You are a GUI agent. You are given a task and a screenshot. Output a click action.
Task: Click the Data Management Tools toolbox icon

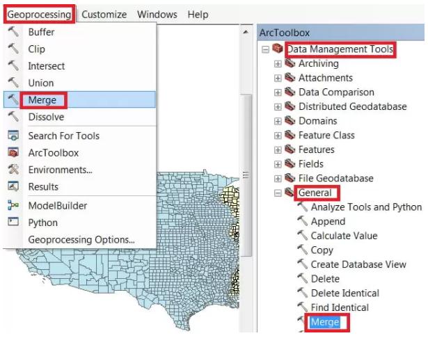pos(278,49)
